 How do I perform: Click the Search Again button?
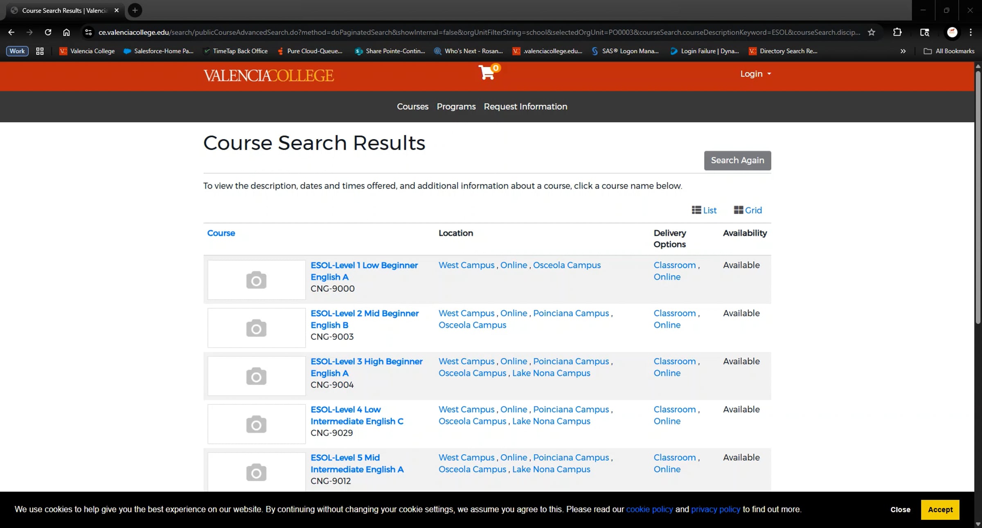coord(737,160)
